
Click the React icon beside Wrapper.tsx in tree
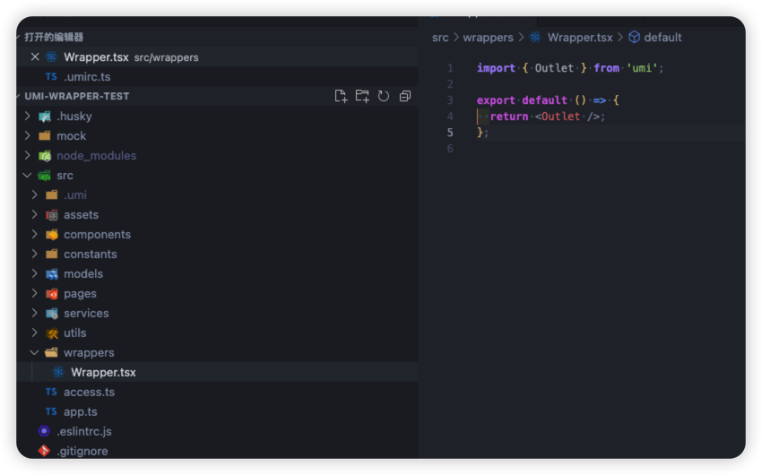click(58, 373)
